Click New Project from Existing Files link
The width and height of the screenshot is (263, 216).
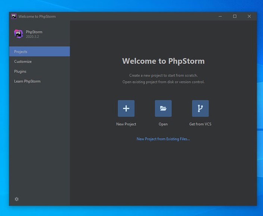(163, 139)
